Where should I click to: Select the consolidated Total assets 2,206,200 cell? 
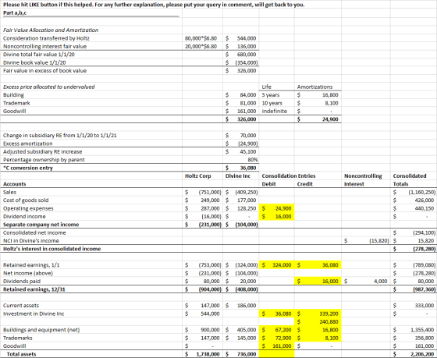click(414, 354)
